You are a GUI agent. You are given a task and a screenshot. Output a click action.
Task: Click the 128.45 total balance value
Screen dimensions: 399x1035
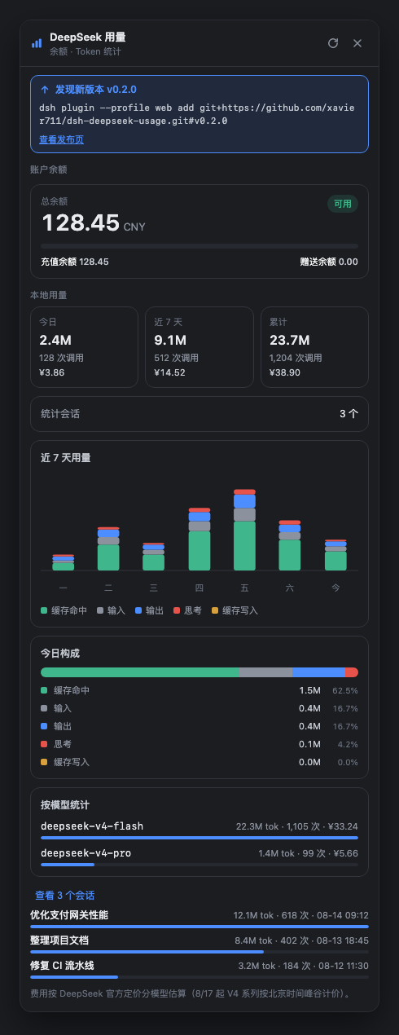(81, 222)
